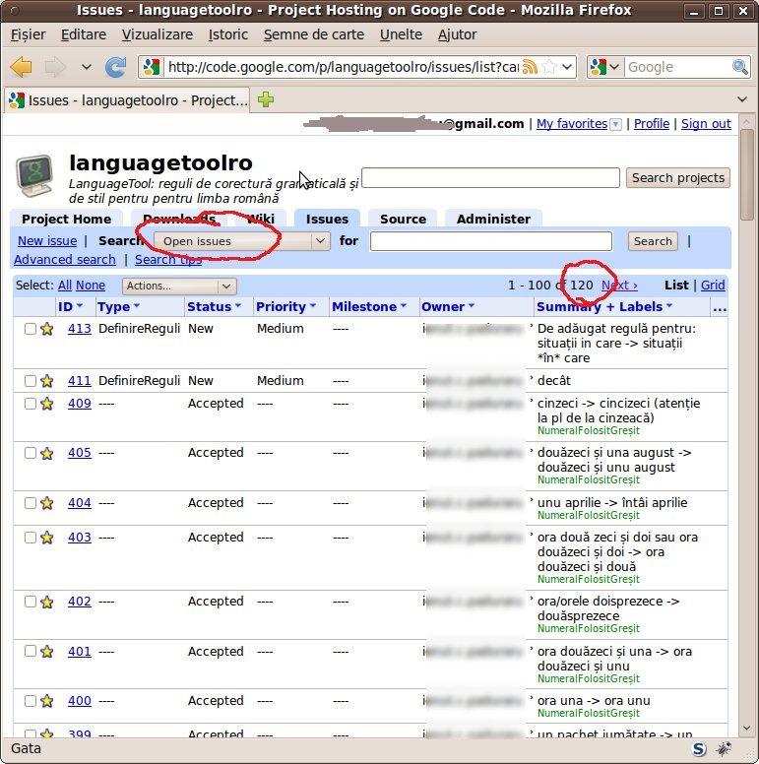This screenshot has width=759, height=764.
Task: Star issue 413
Action: coord(47,329)
